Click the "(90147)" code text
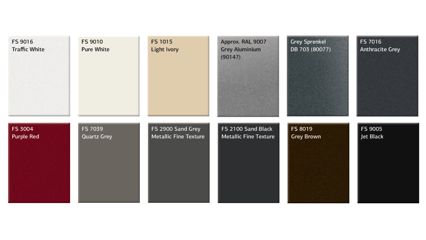This screenshot has height=240, width=426. pyautogui.click(x=231, y=57)
